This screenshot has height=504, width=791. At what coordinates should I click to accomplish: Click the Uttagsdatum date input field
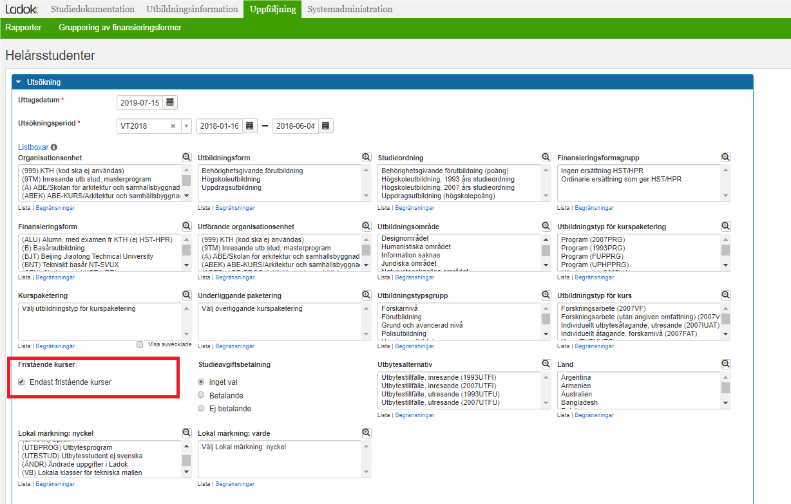pos(140,102)
